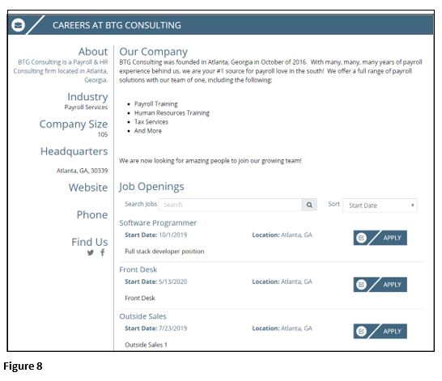Image resolution: width=442 pixels, height=381 pixels.
Task: Open the Outside Sales job title
Action: [143, 316]
